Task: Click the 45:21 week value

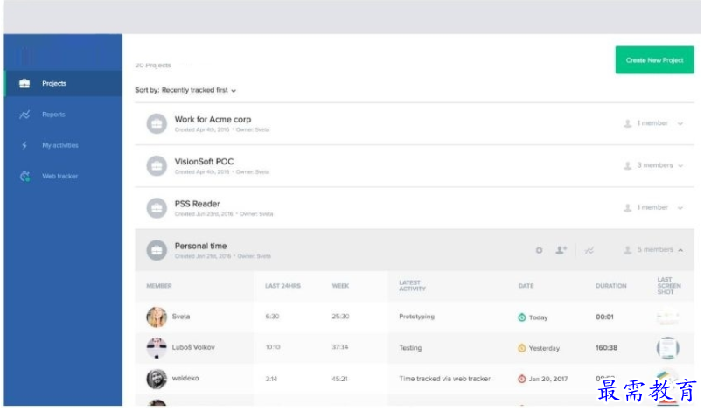Action: 339,379
